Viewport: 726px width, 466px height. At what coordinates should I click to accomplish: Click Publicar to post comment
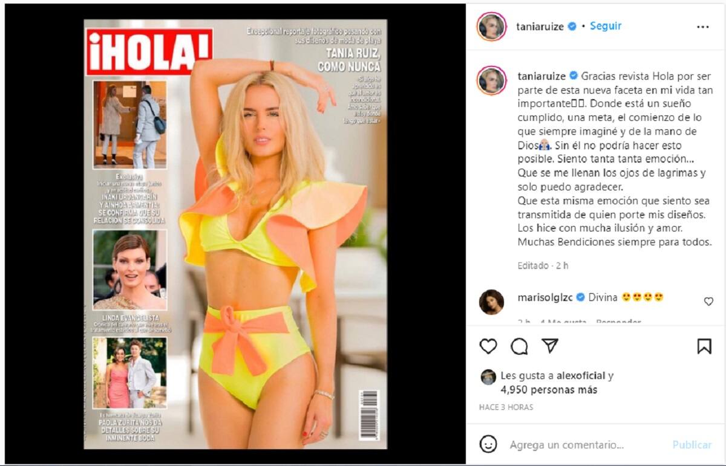point(692,444)
